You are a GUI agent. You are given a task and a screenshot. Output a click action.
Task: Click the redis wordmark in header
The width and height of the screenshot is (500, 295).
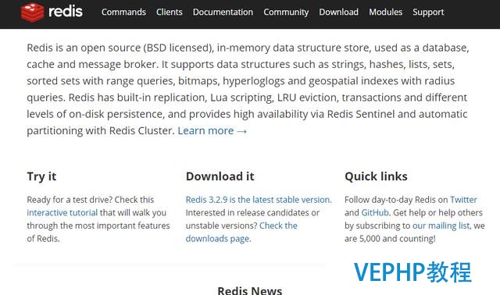click(66, 12)
